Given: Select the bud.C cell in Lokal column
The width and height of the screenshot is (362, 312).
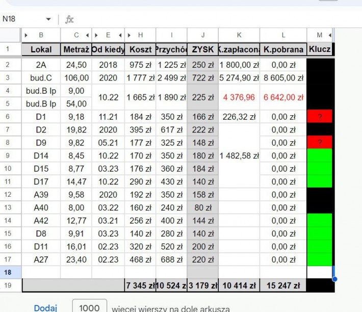Looking at the screenshot, I should (x=41, y=78).
